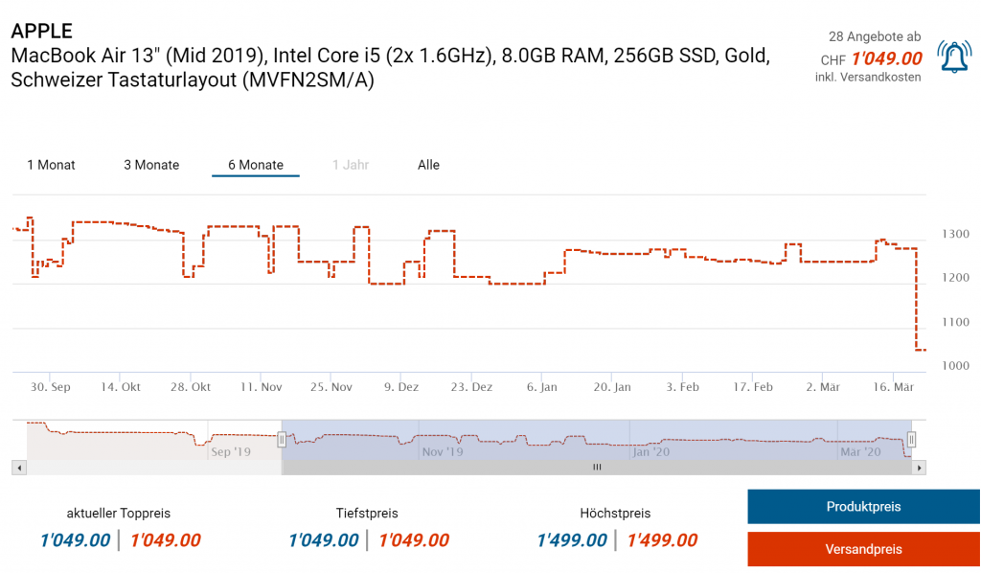Click the red Höchstpreis value 1'499.00

[663, 540]
